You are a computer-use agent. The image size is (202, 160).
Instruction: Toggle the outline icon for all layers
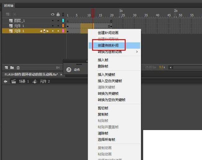(63, 14)
